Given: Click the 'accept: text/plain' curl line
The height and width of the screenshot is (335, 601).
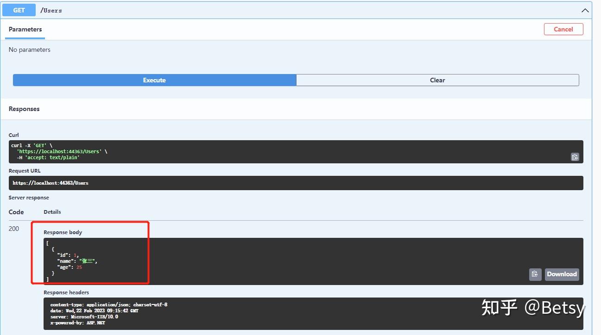Looking at the screenshot, I should click(48, 157).
